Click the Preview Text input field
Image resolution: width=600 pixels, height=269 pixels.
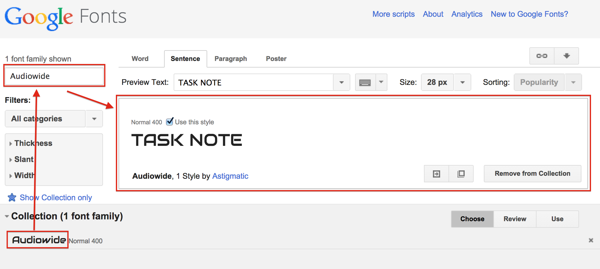pyautogui.click(x=254, y=82)
